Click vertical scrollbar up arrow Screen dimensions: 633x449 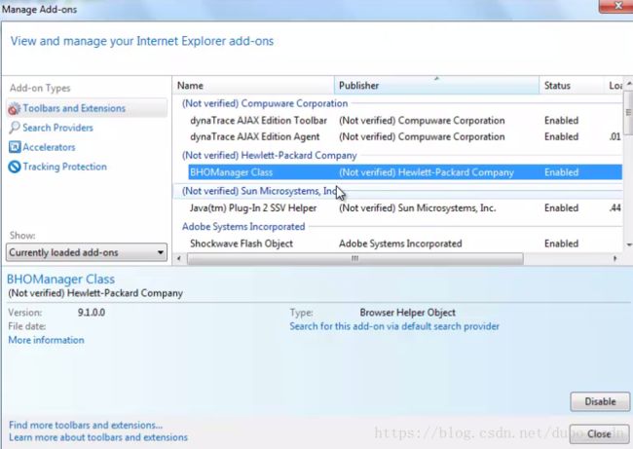coord(628,85)
